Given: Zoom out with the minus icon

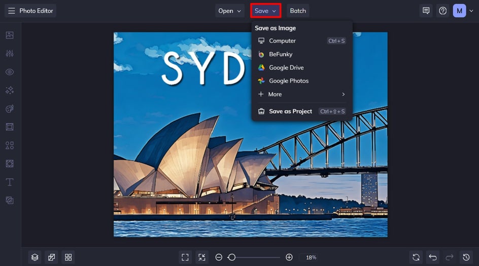Looking at the screenshot, I should tap(219, 257).
